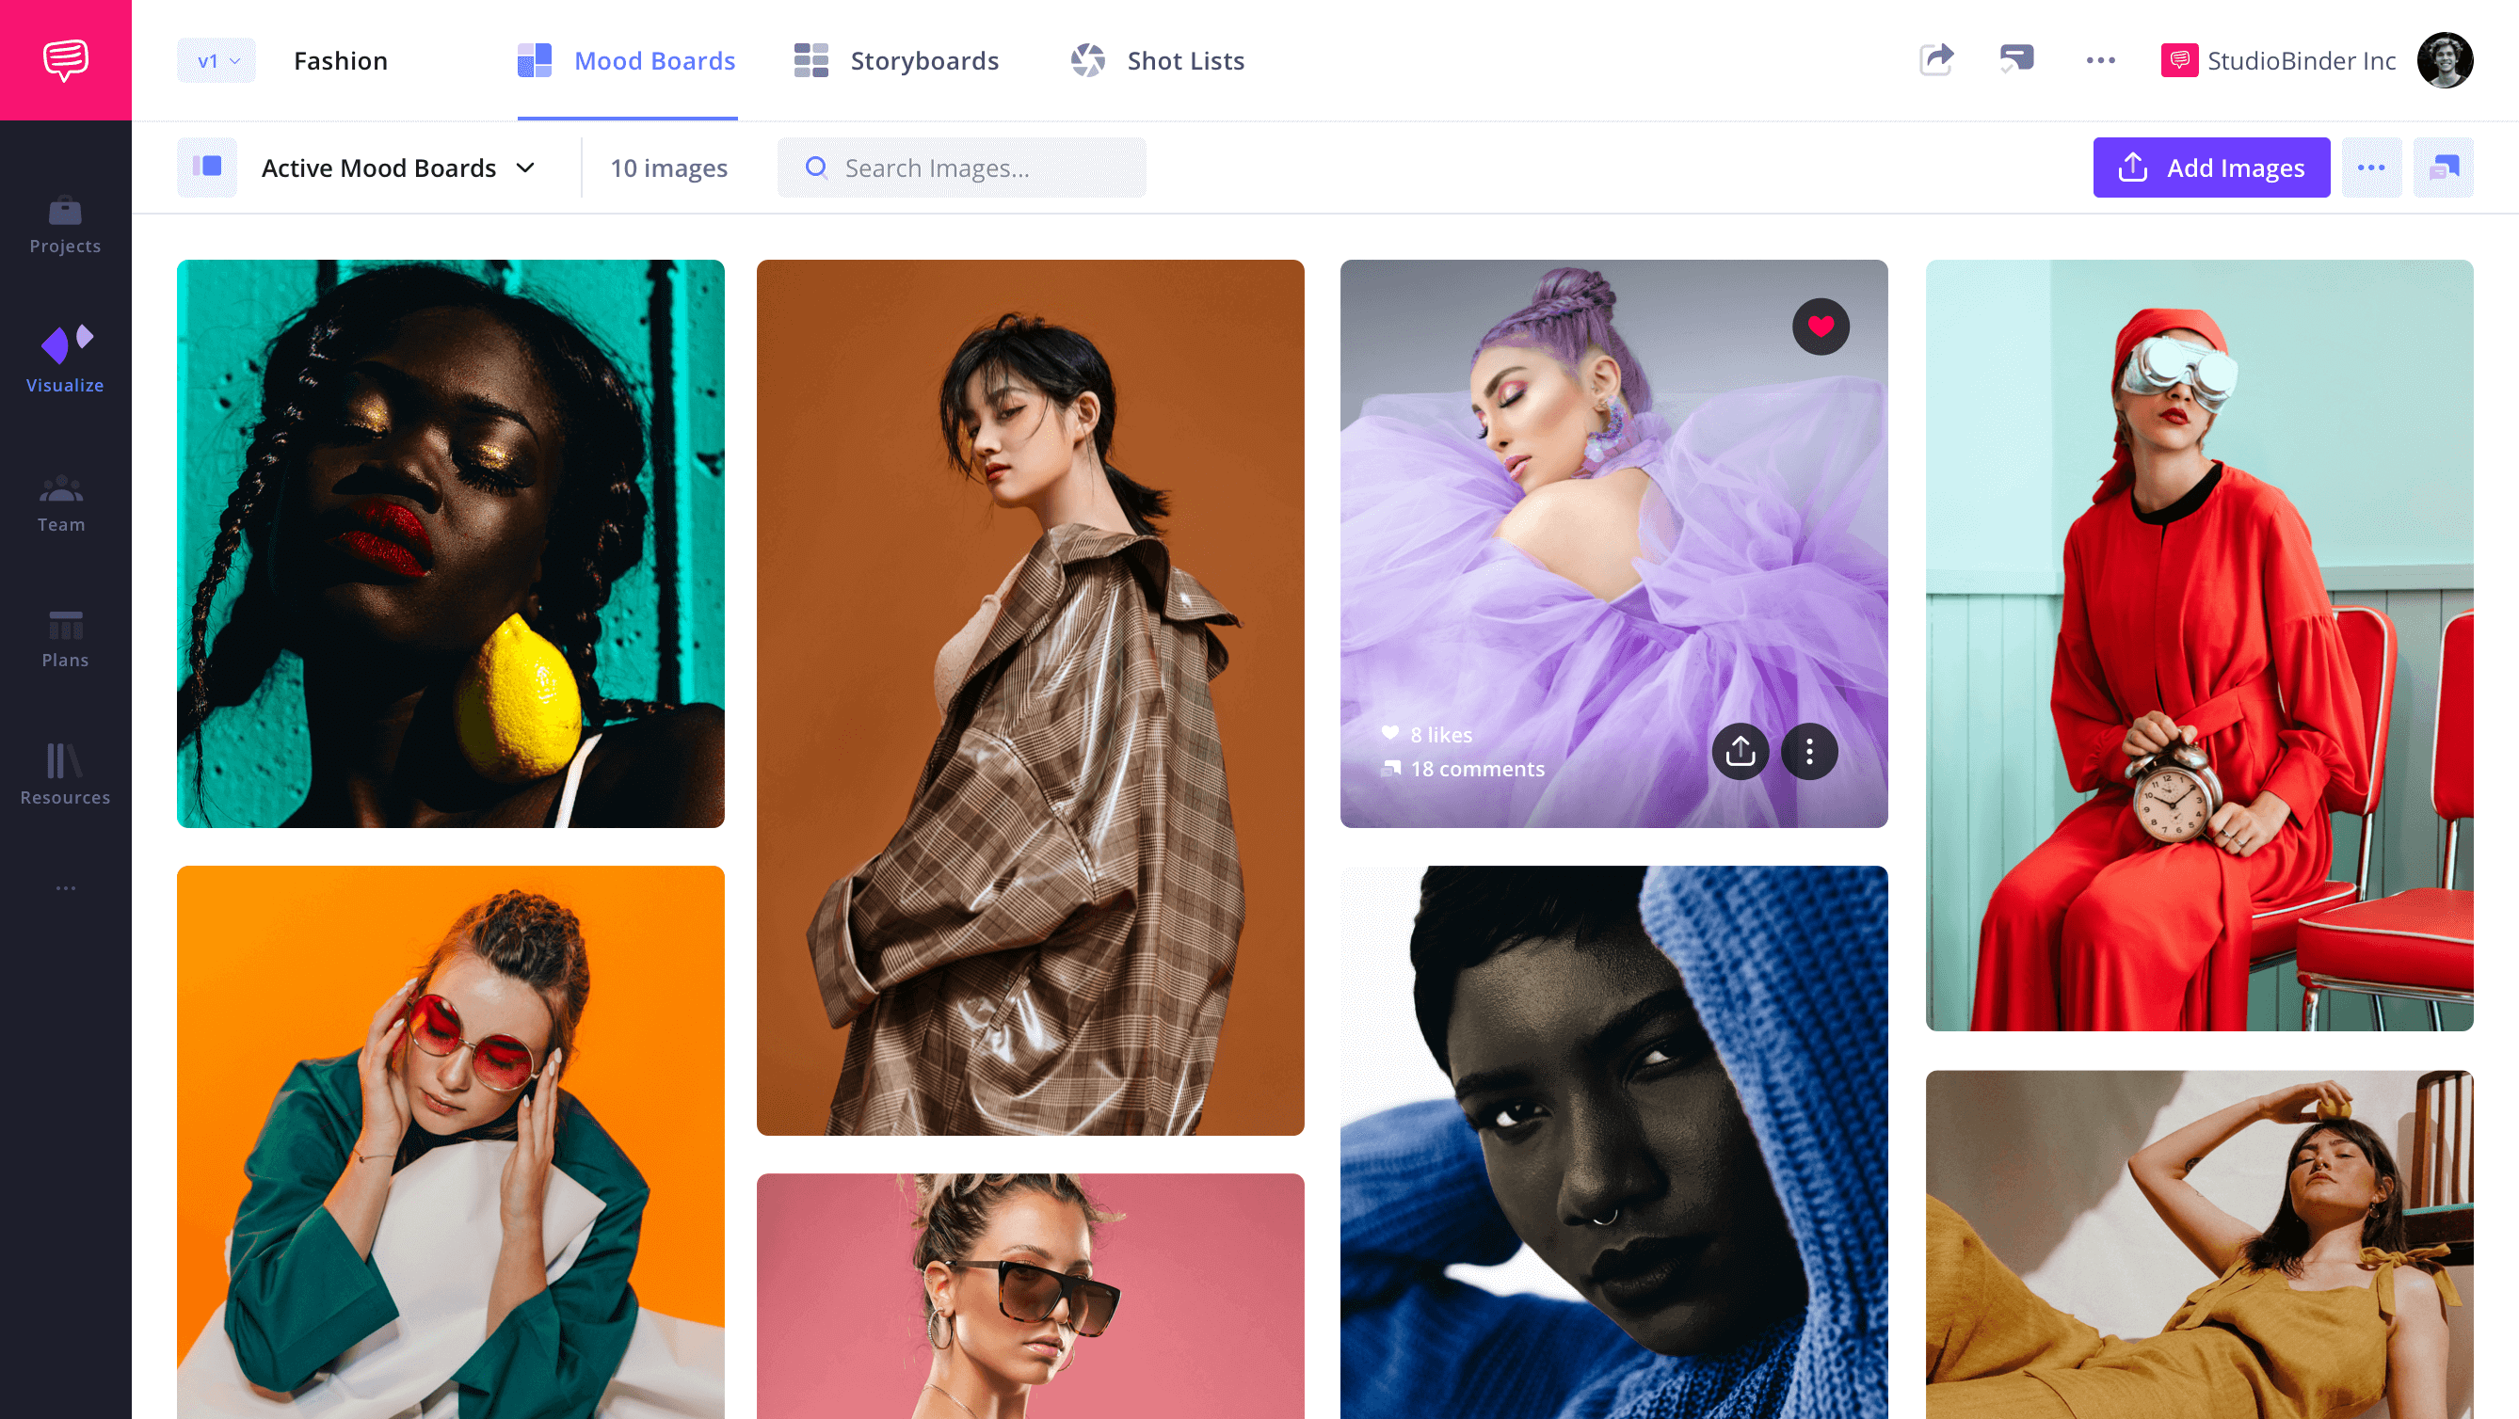Click the share/export arrow icon
The width and height of the screenshot is (2519, 1419).
pos(1936,59)
